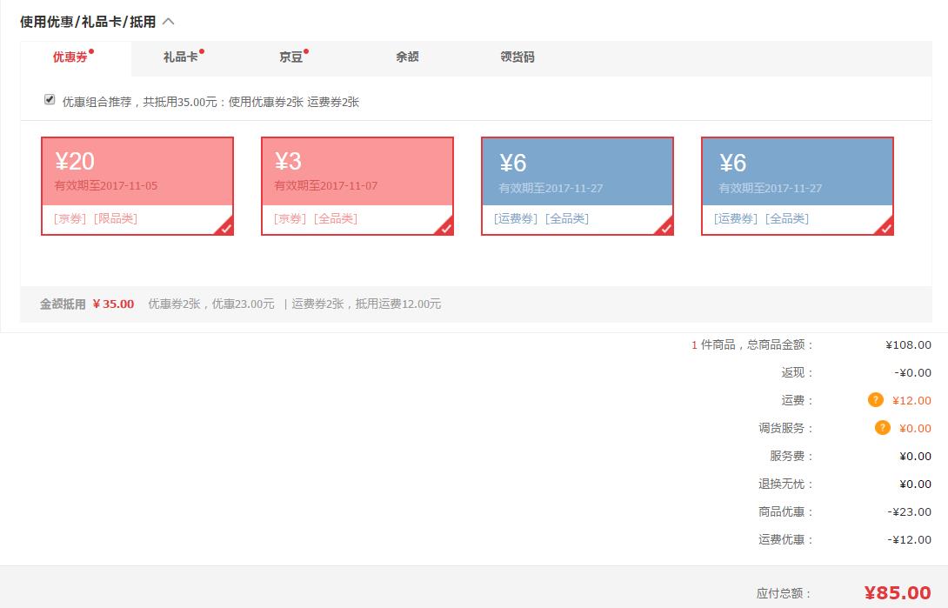Viewport: 948px width, 608px height.
Task: Collapse the 使用优惠/礼品卡/抵用 section
Action: pyautogui.click(x=167, y=21)
